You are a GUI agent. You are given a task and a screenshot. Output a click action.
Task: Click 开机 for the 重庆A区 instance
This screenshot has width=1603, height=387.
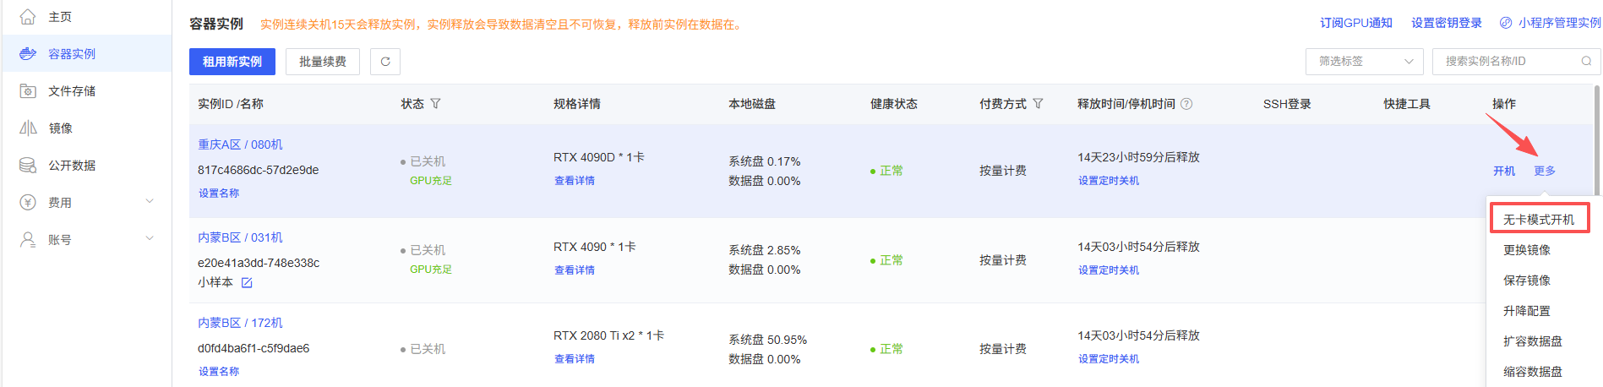[x=1504, y=171]
